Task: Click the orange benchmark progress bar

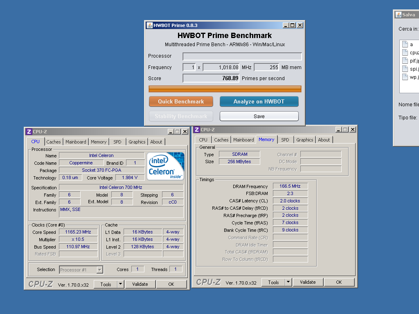Action: point(225,89)
